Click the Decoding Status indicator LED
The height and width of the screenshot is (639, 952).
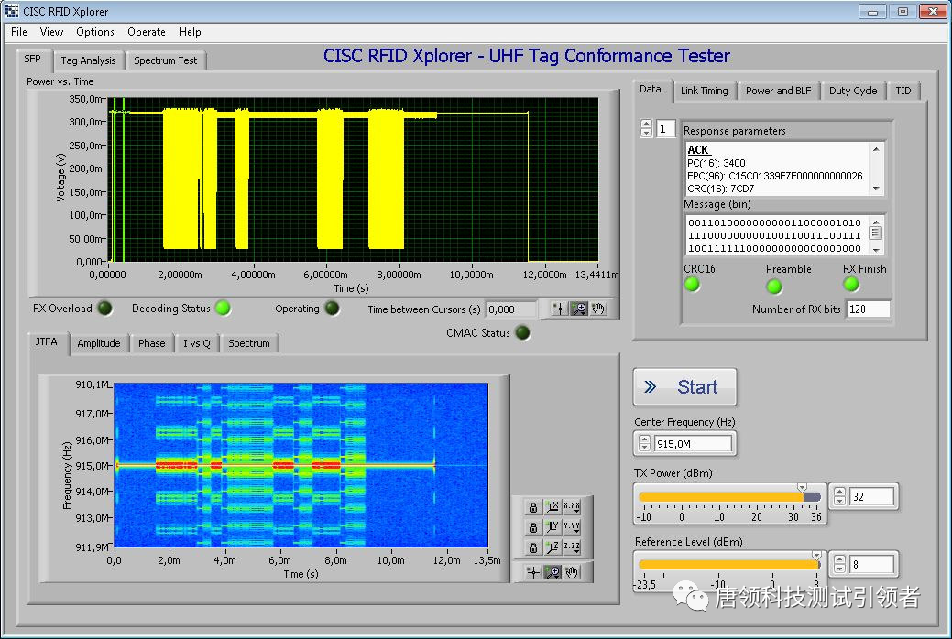click(x=224, y=309)
